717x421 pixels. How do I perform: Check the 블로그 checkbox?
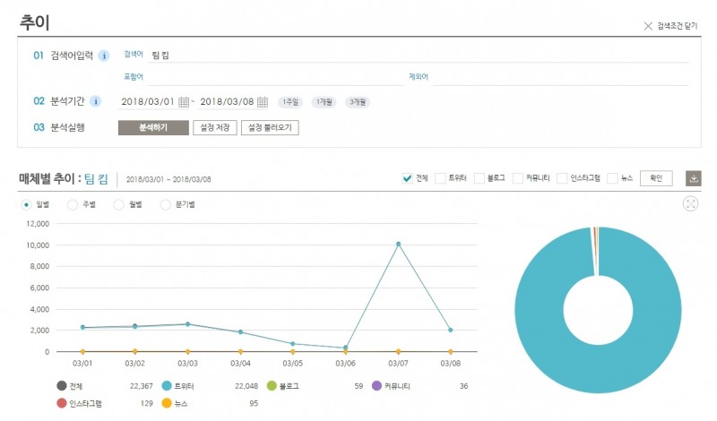point(479,178)
